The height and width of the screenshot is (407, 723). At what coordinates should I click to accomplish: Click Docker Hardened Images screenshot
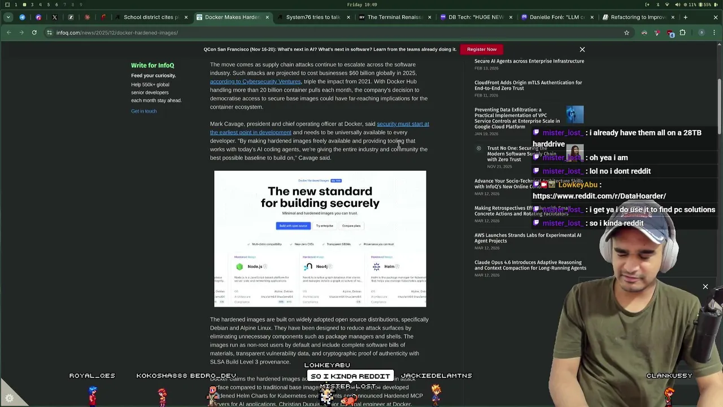click(x=320, y=239)
